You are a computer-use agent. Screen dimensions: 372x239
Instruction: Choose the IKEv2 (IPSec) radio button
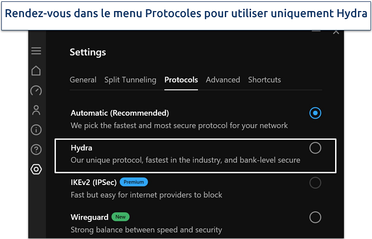315,183
